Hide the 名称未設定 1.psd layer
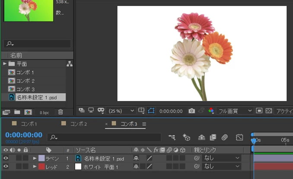 [6, 158]
